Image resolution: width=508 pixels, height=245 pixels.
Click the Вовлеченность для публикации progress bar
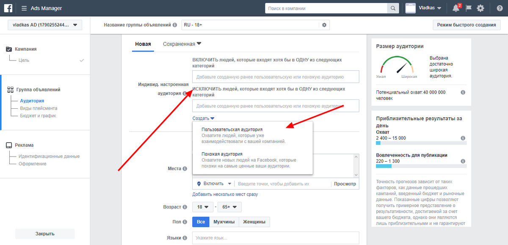(x=421, y=166)
